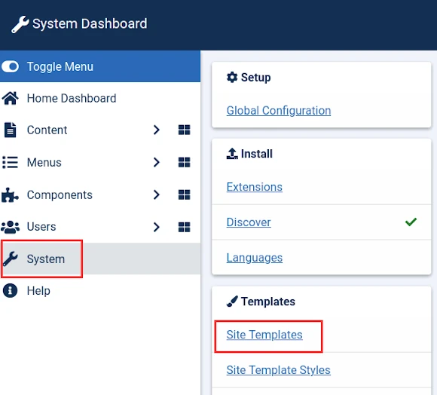Expand the Content submenu chevron
This screenshot has height=395, width=437.
tap(157, 130)
